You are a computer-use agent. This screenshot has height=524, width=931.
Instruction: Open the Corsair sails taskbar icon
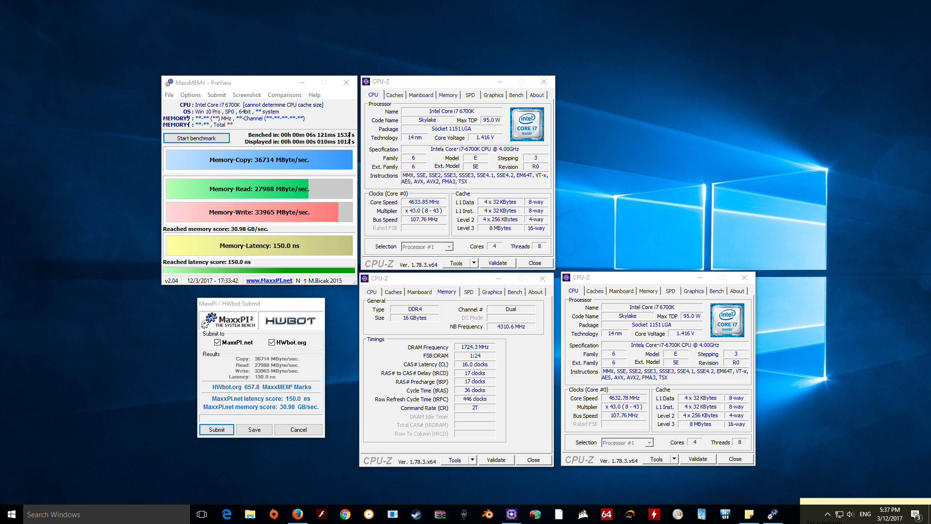[583, 514]
